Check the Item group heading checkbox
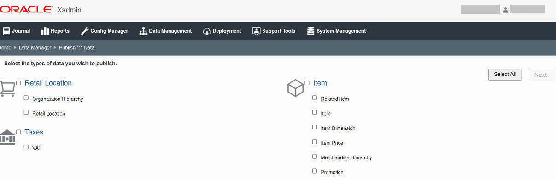Screen dimensions: 556x180 tap(307, 83)
